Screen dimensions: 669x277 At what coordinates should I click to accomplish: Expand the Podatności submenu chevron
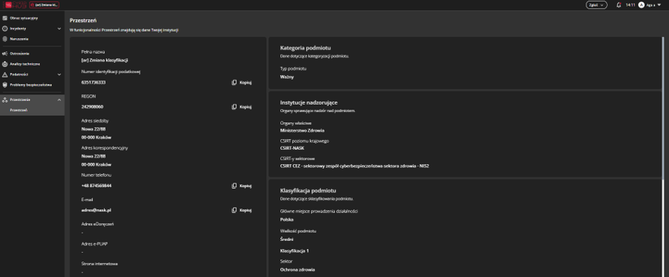[x=59, y=74]
